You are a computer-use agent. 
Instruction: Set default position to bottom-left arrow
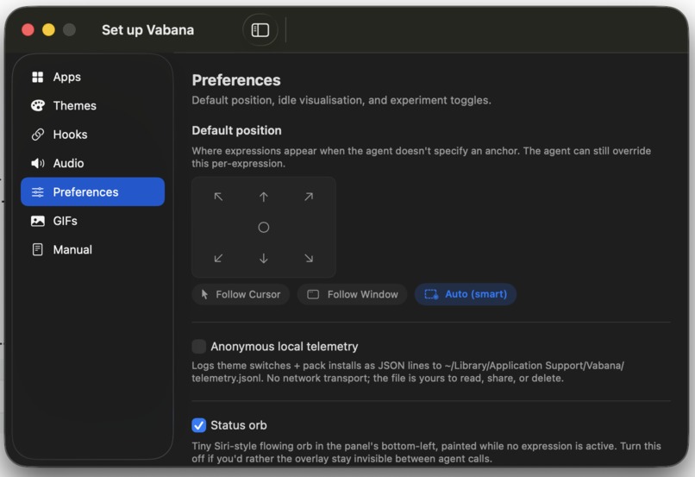point(218,259)
